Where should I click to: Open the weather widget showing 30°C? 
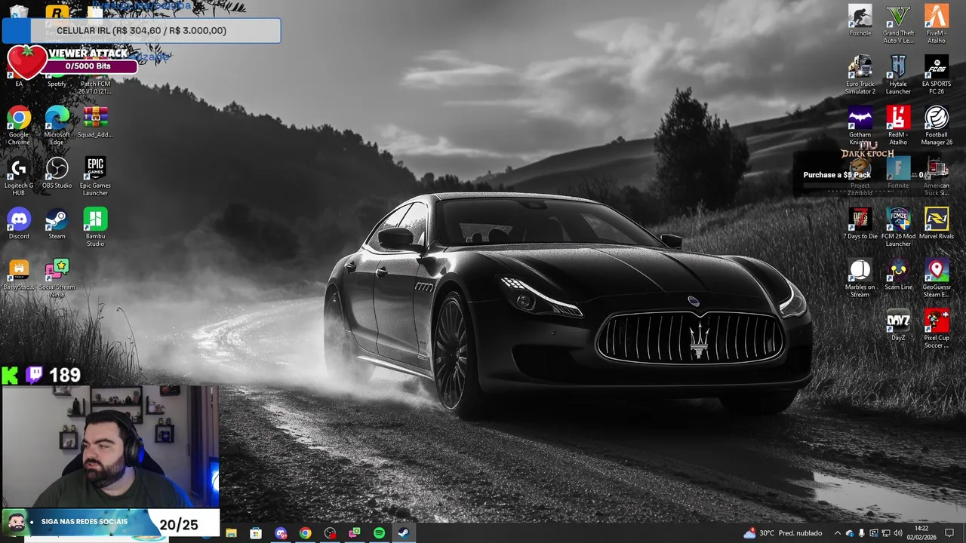[783, 533]
